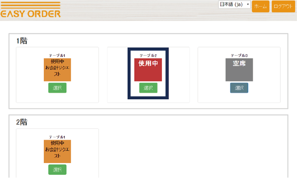
Task: Select 1階 テーブル1 with green 選択 button
Action: 58,88
